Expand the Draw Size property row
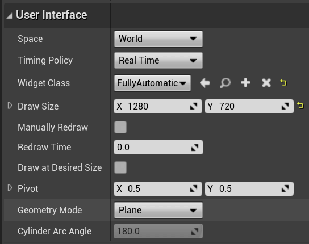This screenshot has width=309, height=244. (x=10, y=106)
